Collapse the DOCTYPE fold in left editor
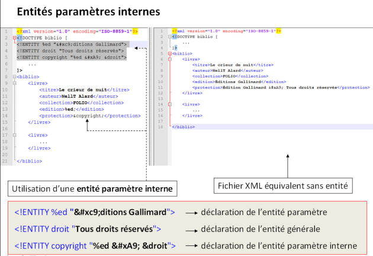The image size is (373, 256). click(13, 37)
